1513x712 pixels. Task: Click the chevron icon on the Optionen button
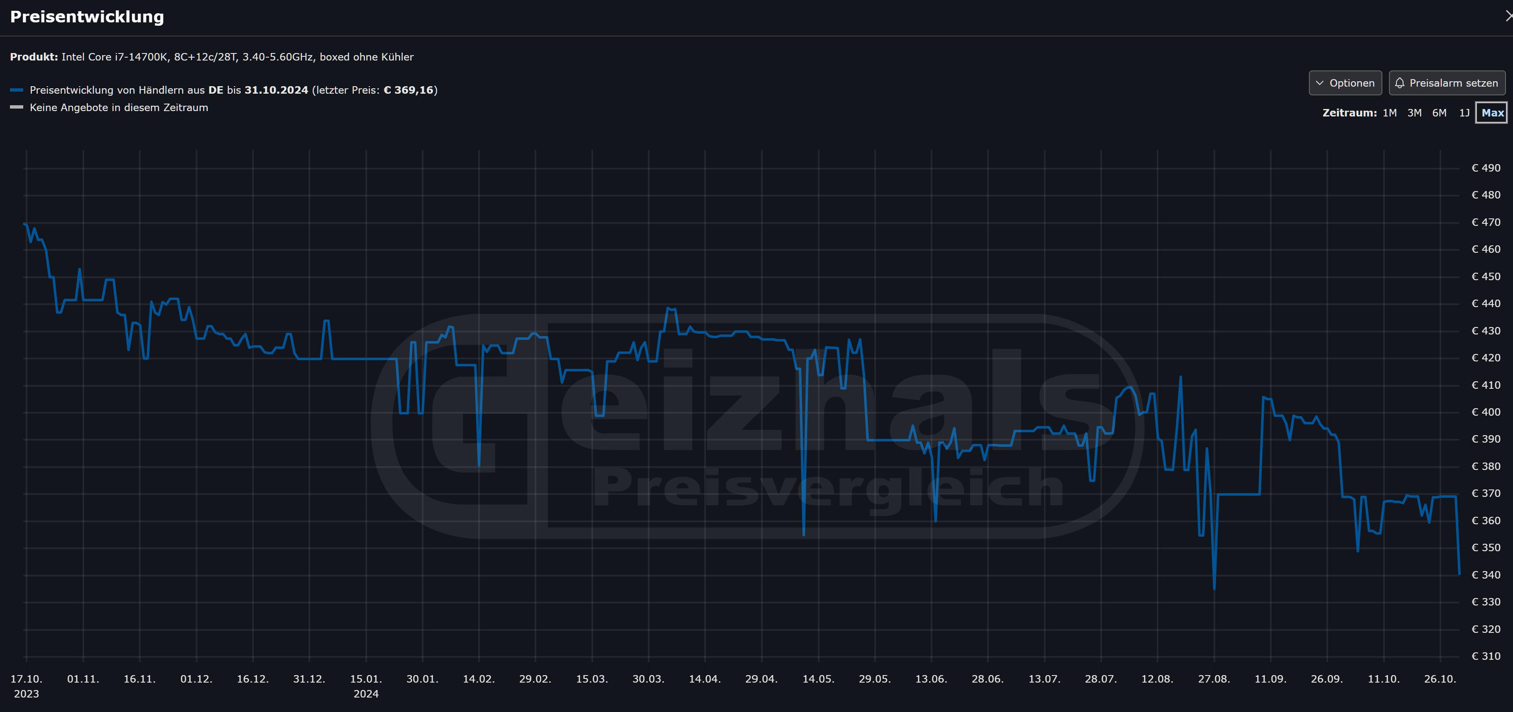tap(1320, 83)
